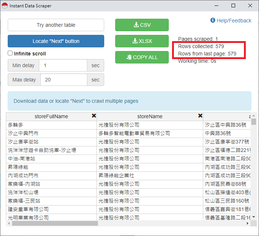Select cell 洗洋洋松山場

(x=51, y=193)
